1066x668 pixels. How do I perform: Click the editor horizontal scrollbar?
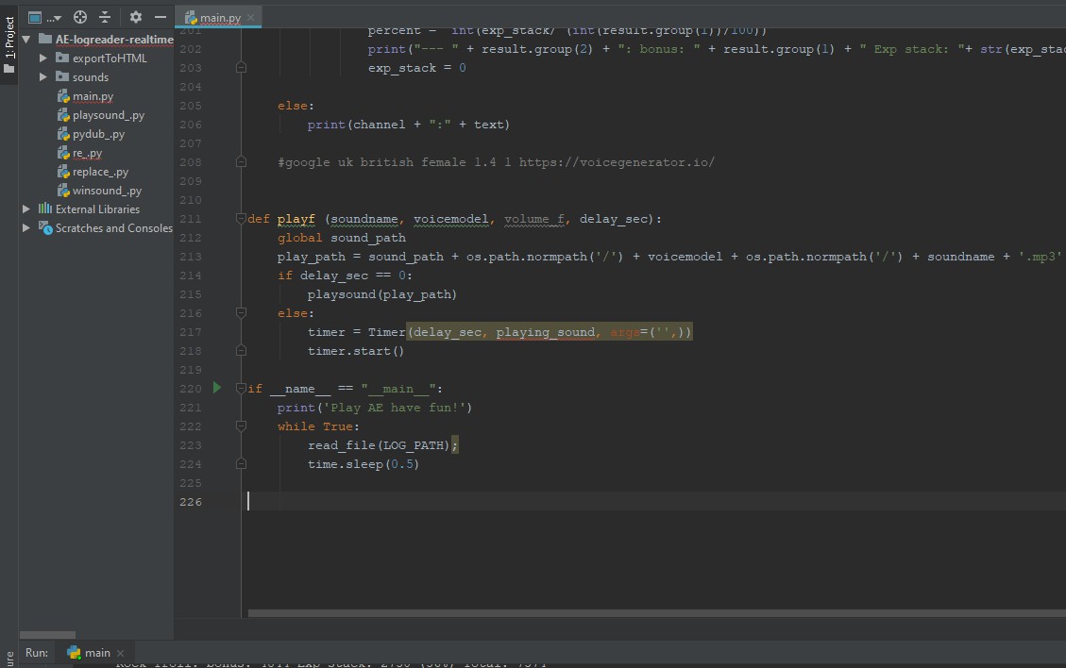point(651,613)
